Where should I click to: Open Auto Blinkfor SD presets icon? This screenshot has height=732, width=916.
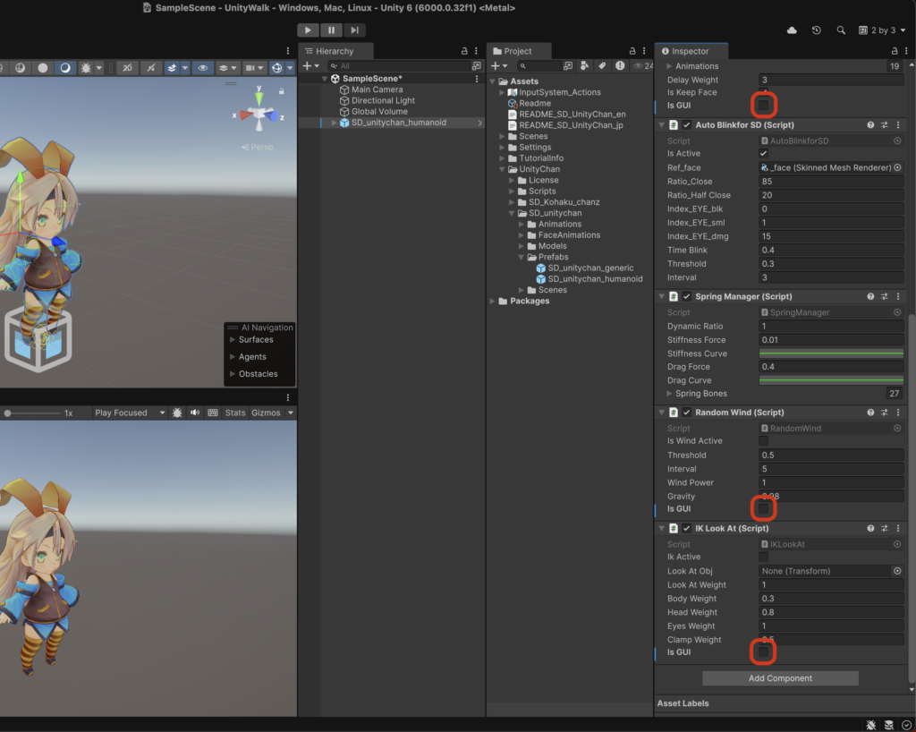[x=885, y=125]
